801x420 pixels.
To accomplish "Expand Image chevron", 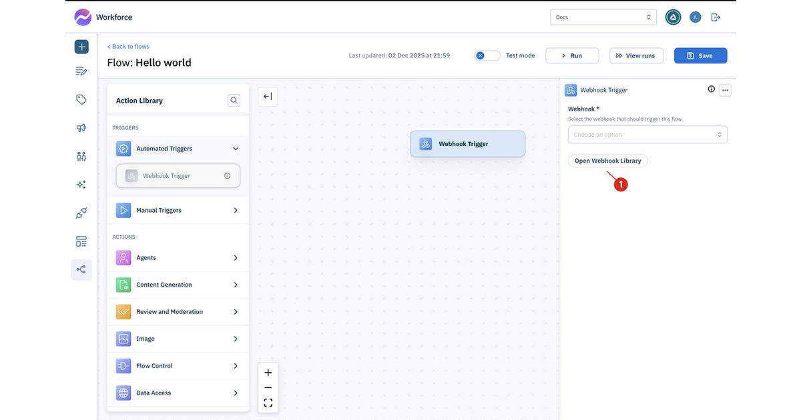I will (236, 339).
